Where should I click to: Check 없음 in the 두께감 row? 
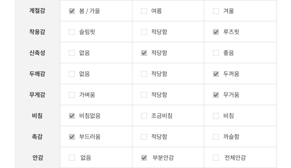click(72, 74)
